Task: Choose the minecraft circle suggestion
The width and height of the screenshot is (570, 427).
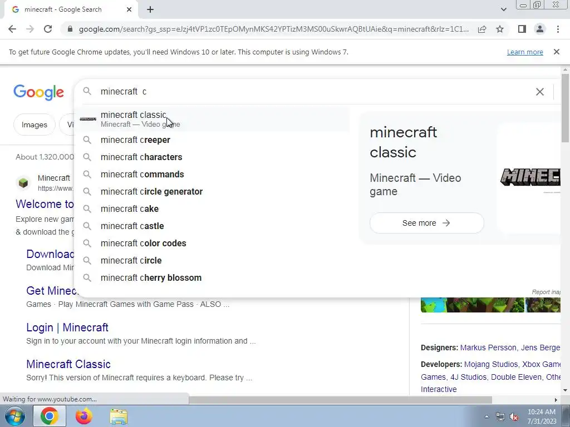Action: tap(212, 260)
